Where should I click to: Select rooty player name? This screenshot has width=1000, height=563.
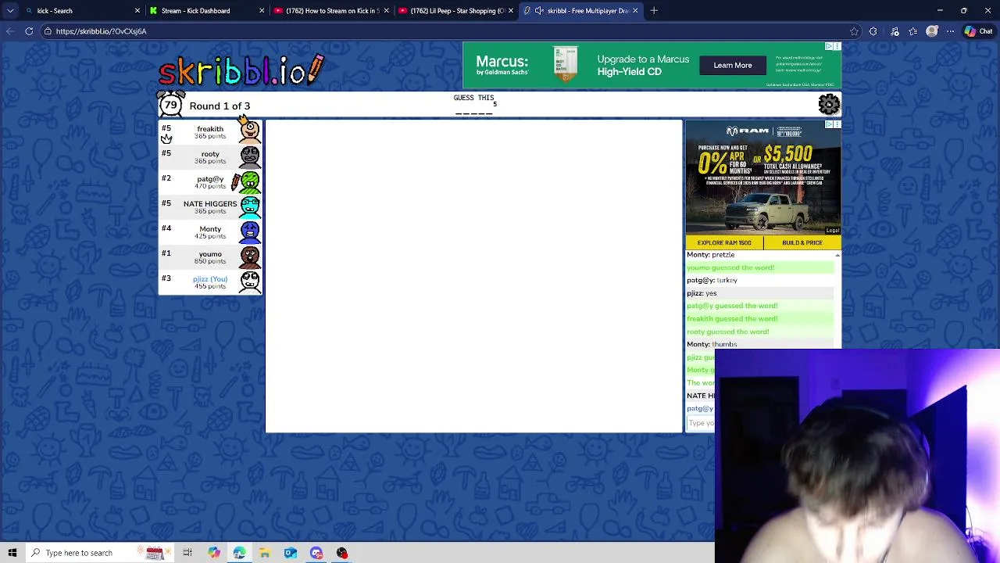tap(210, 153)
